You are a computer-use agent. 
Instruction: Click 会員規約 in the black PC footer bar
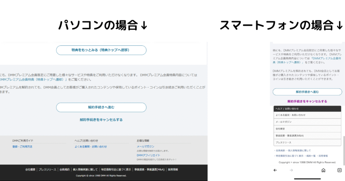coord(64,170)
